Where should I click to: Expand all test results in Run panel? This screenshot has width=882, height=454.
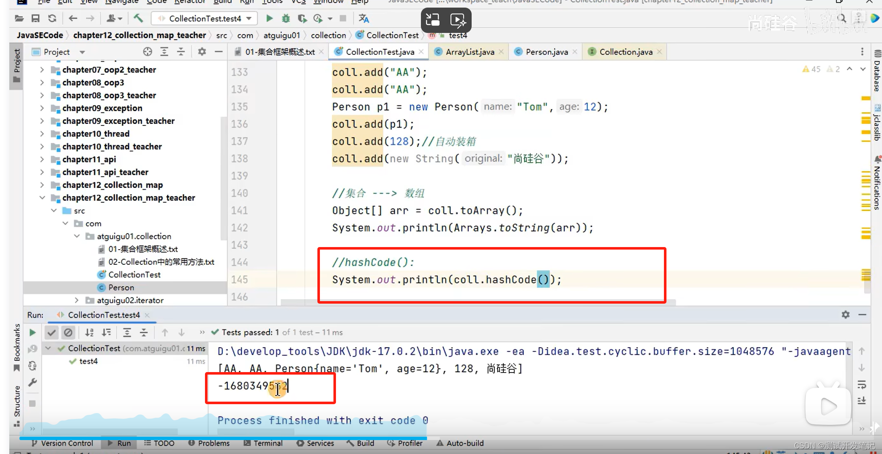[x=127, y=333]
